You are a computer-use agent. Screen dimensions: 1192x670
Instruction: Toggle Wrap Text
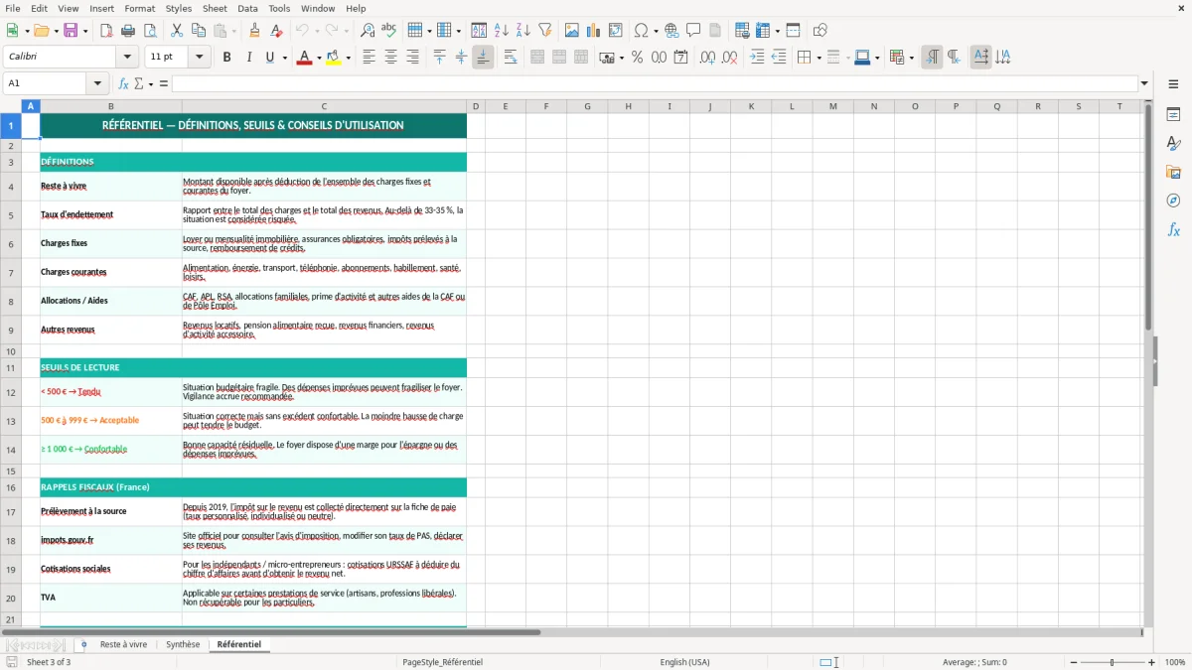click(x=511, y=58)
